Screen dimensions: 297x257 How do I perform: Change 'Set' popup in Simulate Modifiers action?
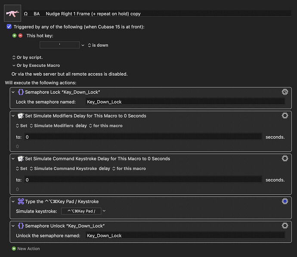click(x=22, y=126)
